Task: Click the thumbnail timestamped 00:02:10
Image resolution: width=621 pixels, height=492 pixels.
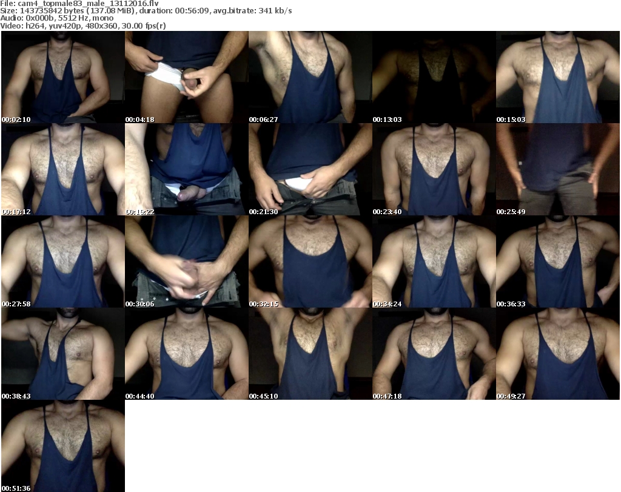Action: (x=63, y=78)
